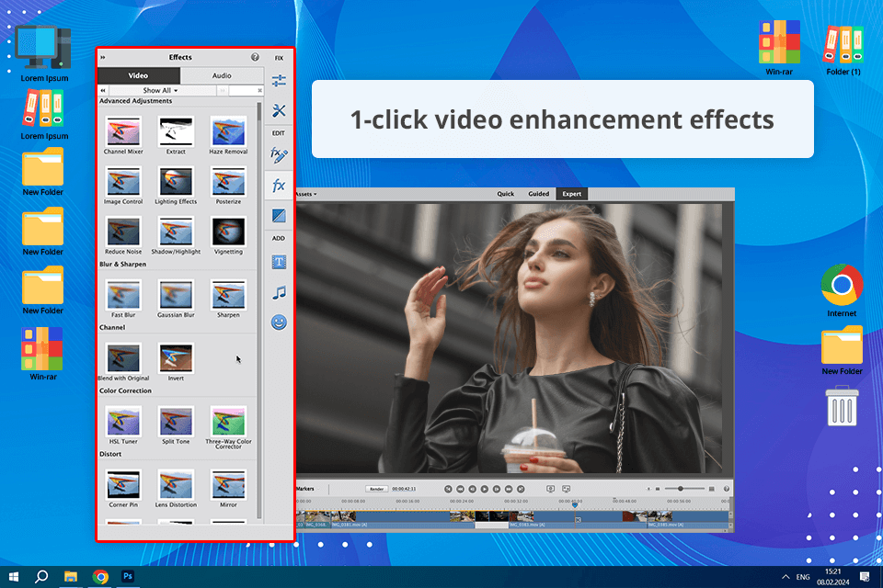Click the 00:00:42:11 timecode field
Image resolution: width=883 pixels, height=588 pixels.
[404, 489]
